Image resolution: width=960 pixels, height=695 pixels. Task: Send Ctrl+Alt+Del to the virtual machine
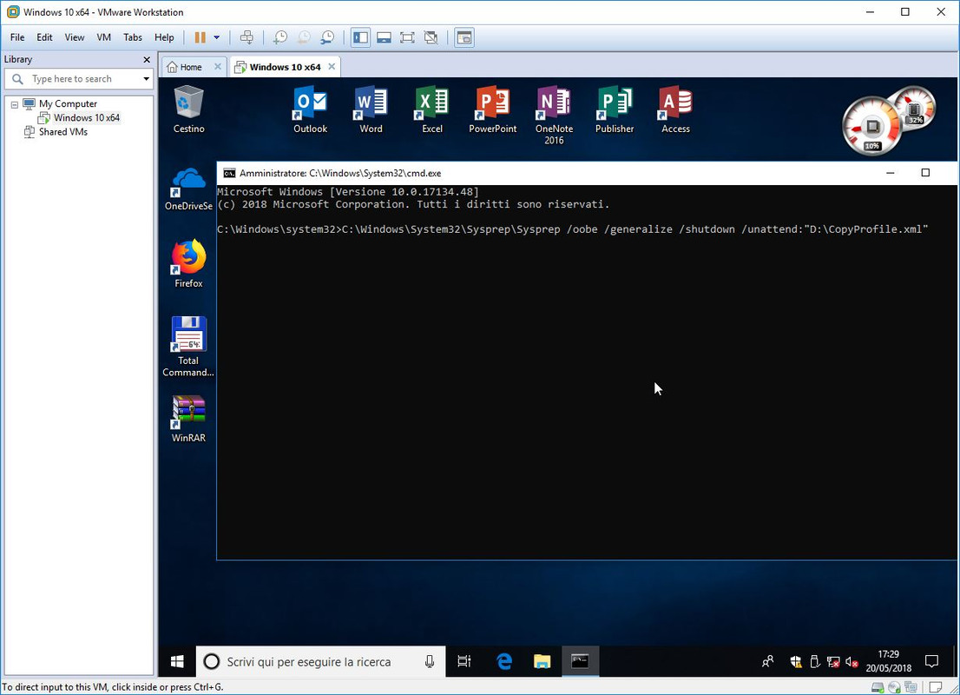(247, 37)
